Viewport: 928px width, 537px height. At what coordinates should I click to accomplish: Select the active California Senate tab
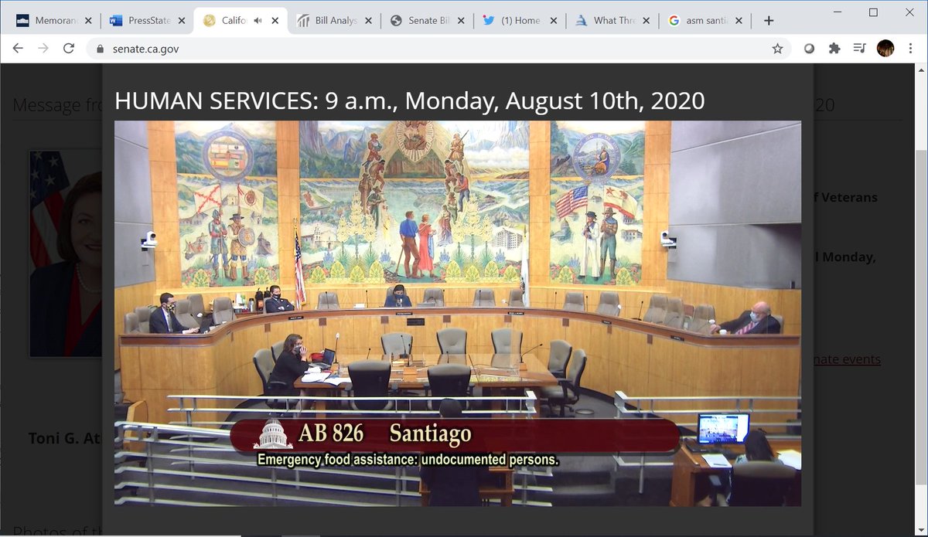pyautogui.click(x=240, y=21)
